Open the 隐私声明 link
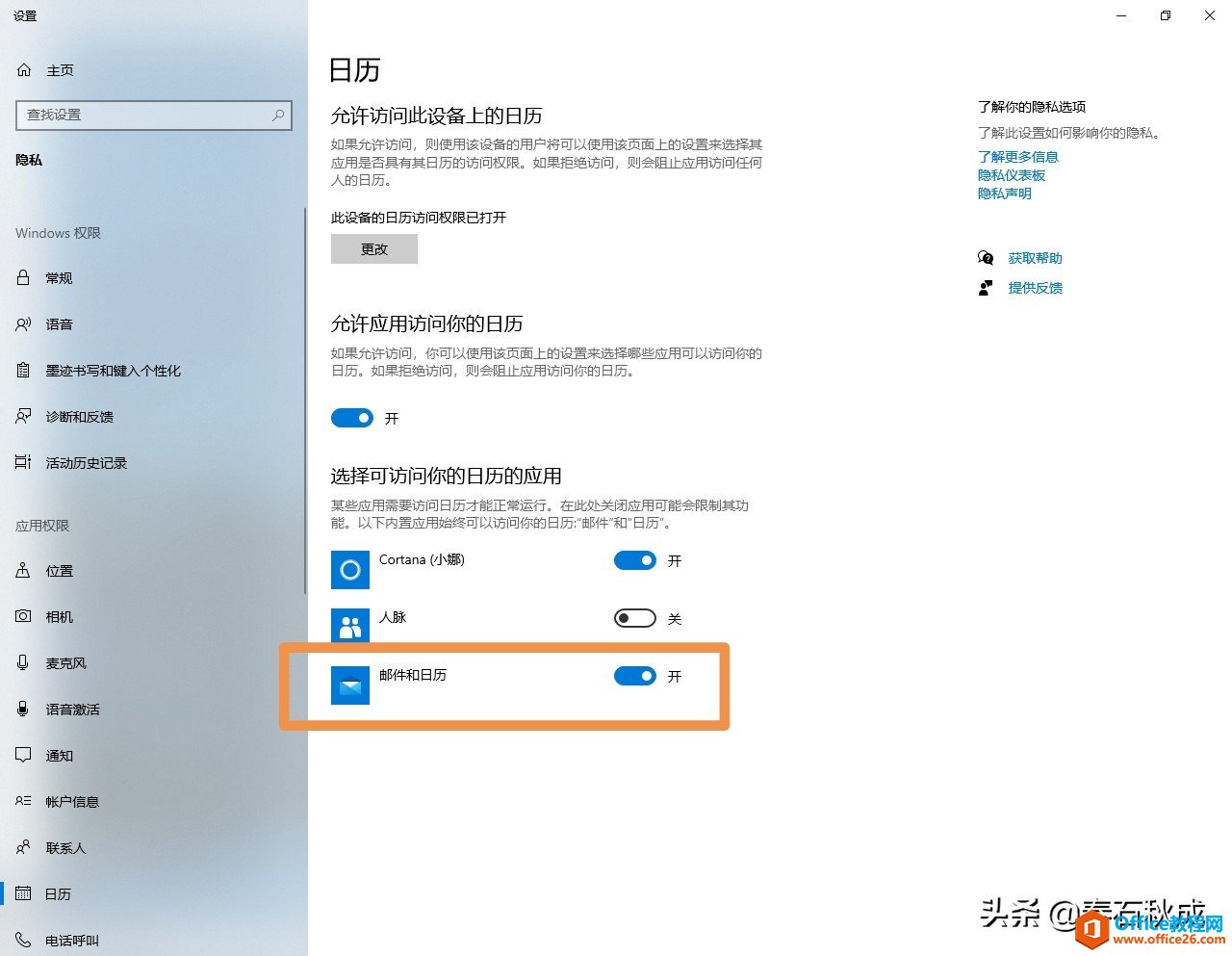This screenshot has height=956, width=1232. click(1004, 194)
